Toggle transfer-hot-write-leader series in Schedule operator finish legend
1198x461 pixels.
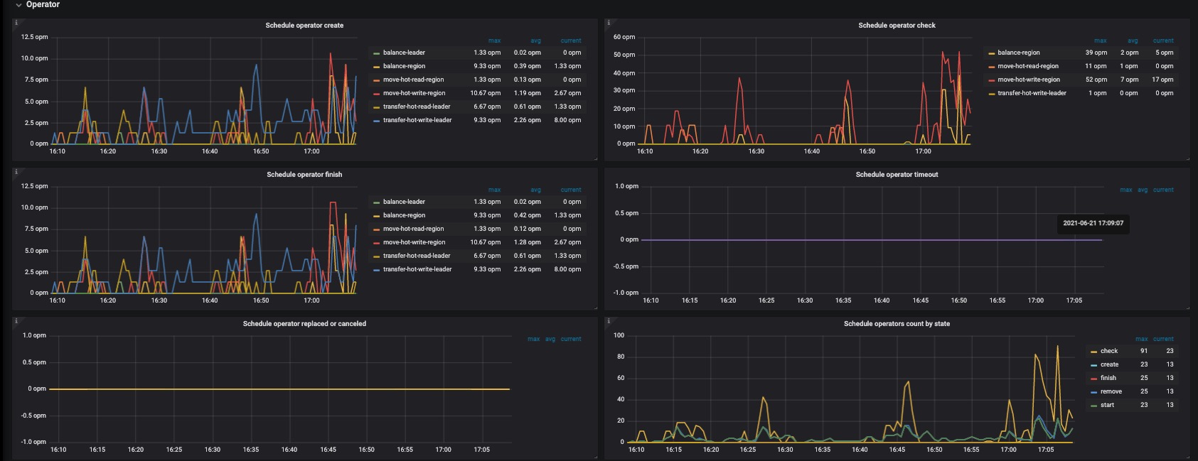point(417,269)
